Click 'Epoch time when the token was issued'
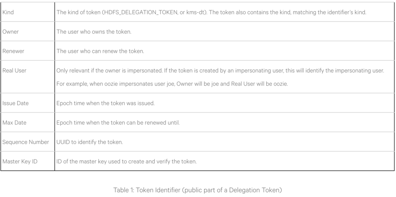Viewport: 396px width, 197px height. pyautogui.click(x=106, y=103)
